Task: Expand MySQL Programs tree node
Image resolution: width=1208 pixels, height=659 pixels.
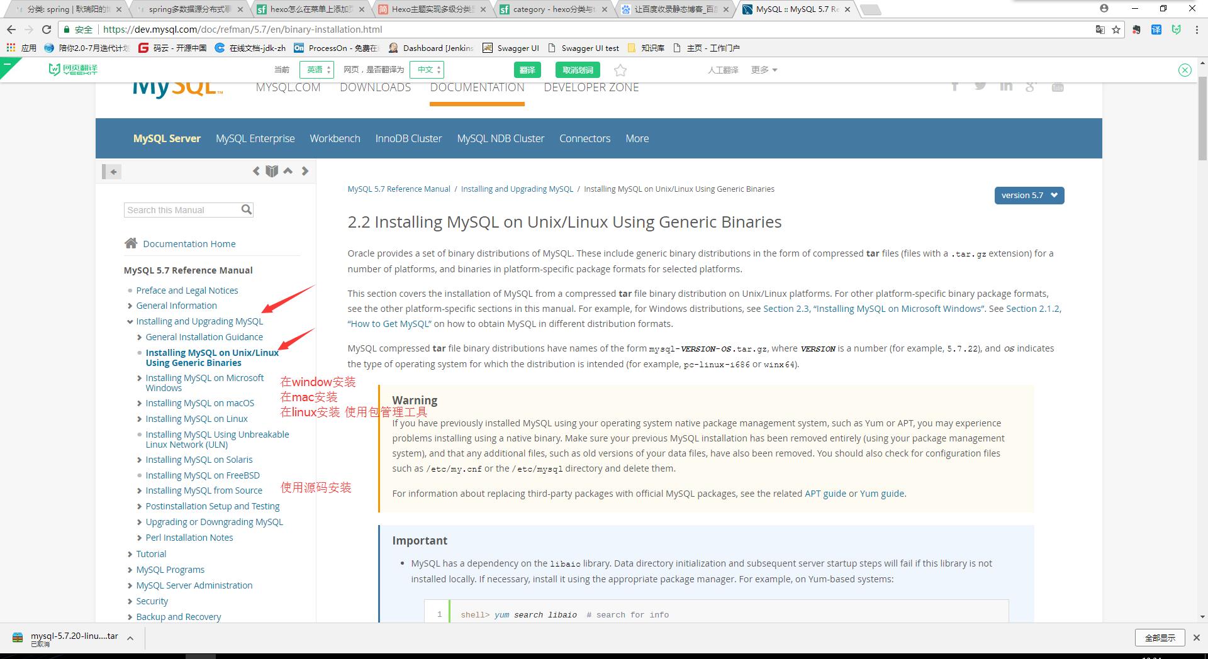Action: pos(130,570)
